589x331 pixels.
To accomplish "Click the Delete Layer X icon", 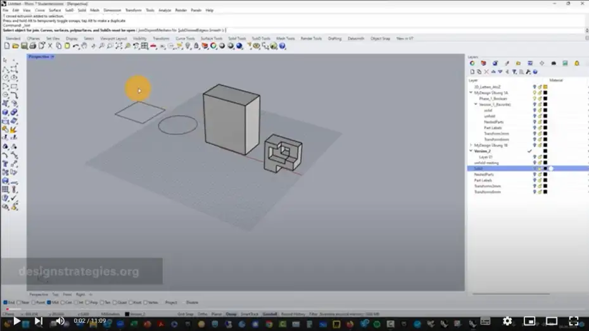I will 486,72.
